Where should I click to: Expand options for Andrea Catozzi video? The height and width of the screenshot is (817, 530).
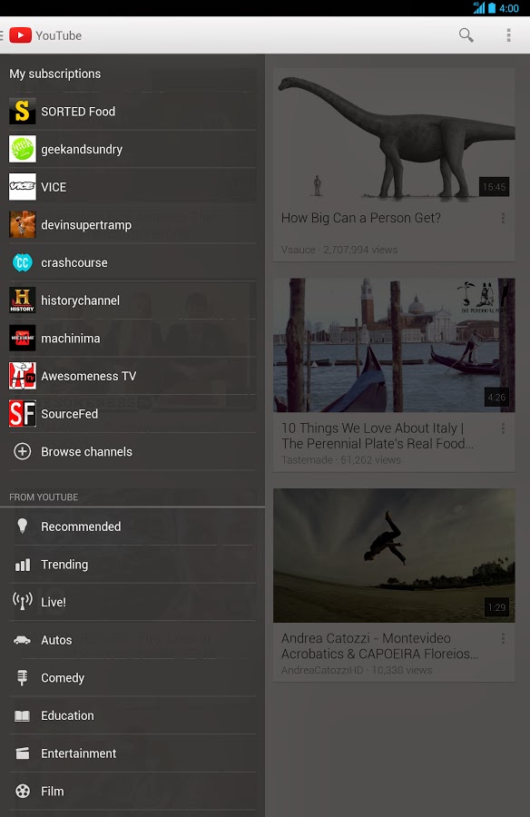pyautogui.click(x=503, y=638)
